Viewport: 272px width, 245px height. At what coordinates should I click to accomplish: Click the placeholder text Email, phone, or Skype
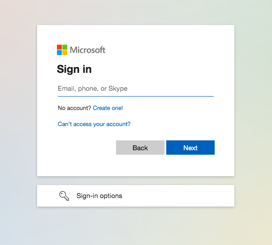point(93,89)
